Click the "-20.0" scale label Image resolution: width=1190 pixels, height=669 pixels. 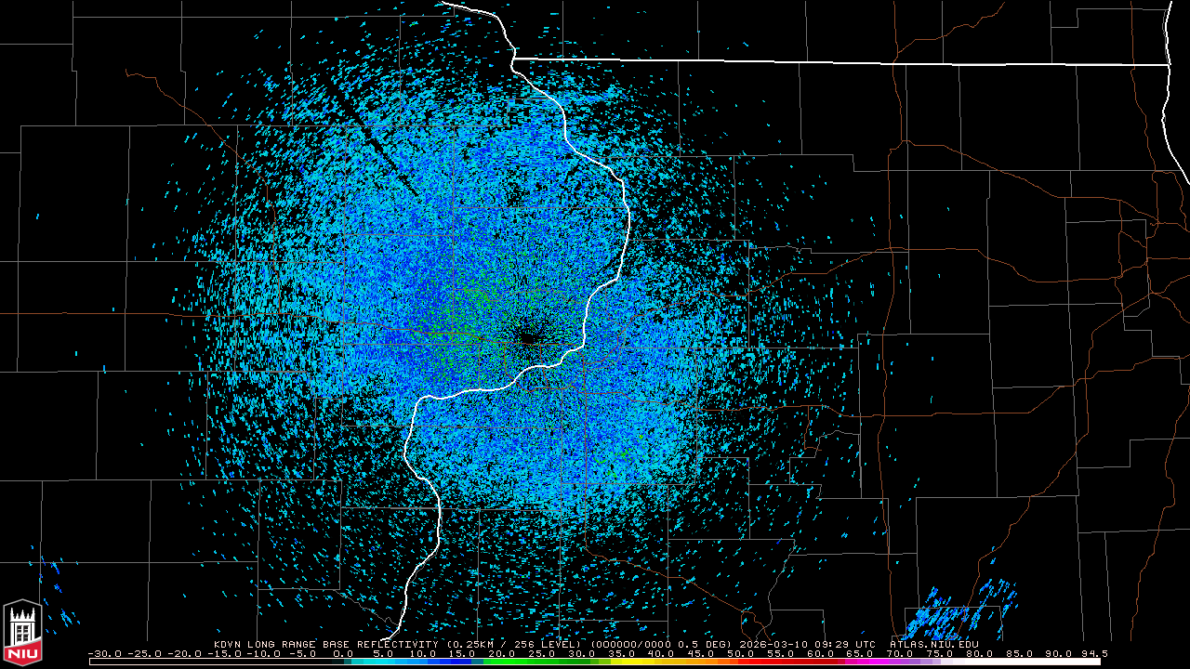click(184, 653)
